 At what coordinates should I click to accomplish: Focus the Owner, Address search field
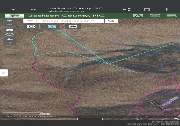tap(71, 21)
